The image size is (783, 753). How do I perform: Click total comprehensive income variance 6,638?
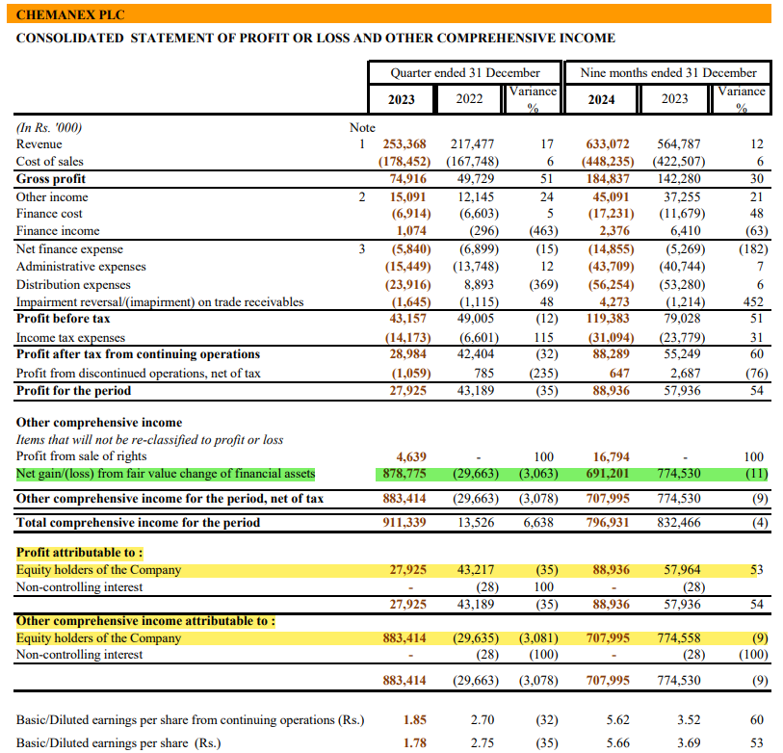[538, 523]
